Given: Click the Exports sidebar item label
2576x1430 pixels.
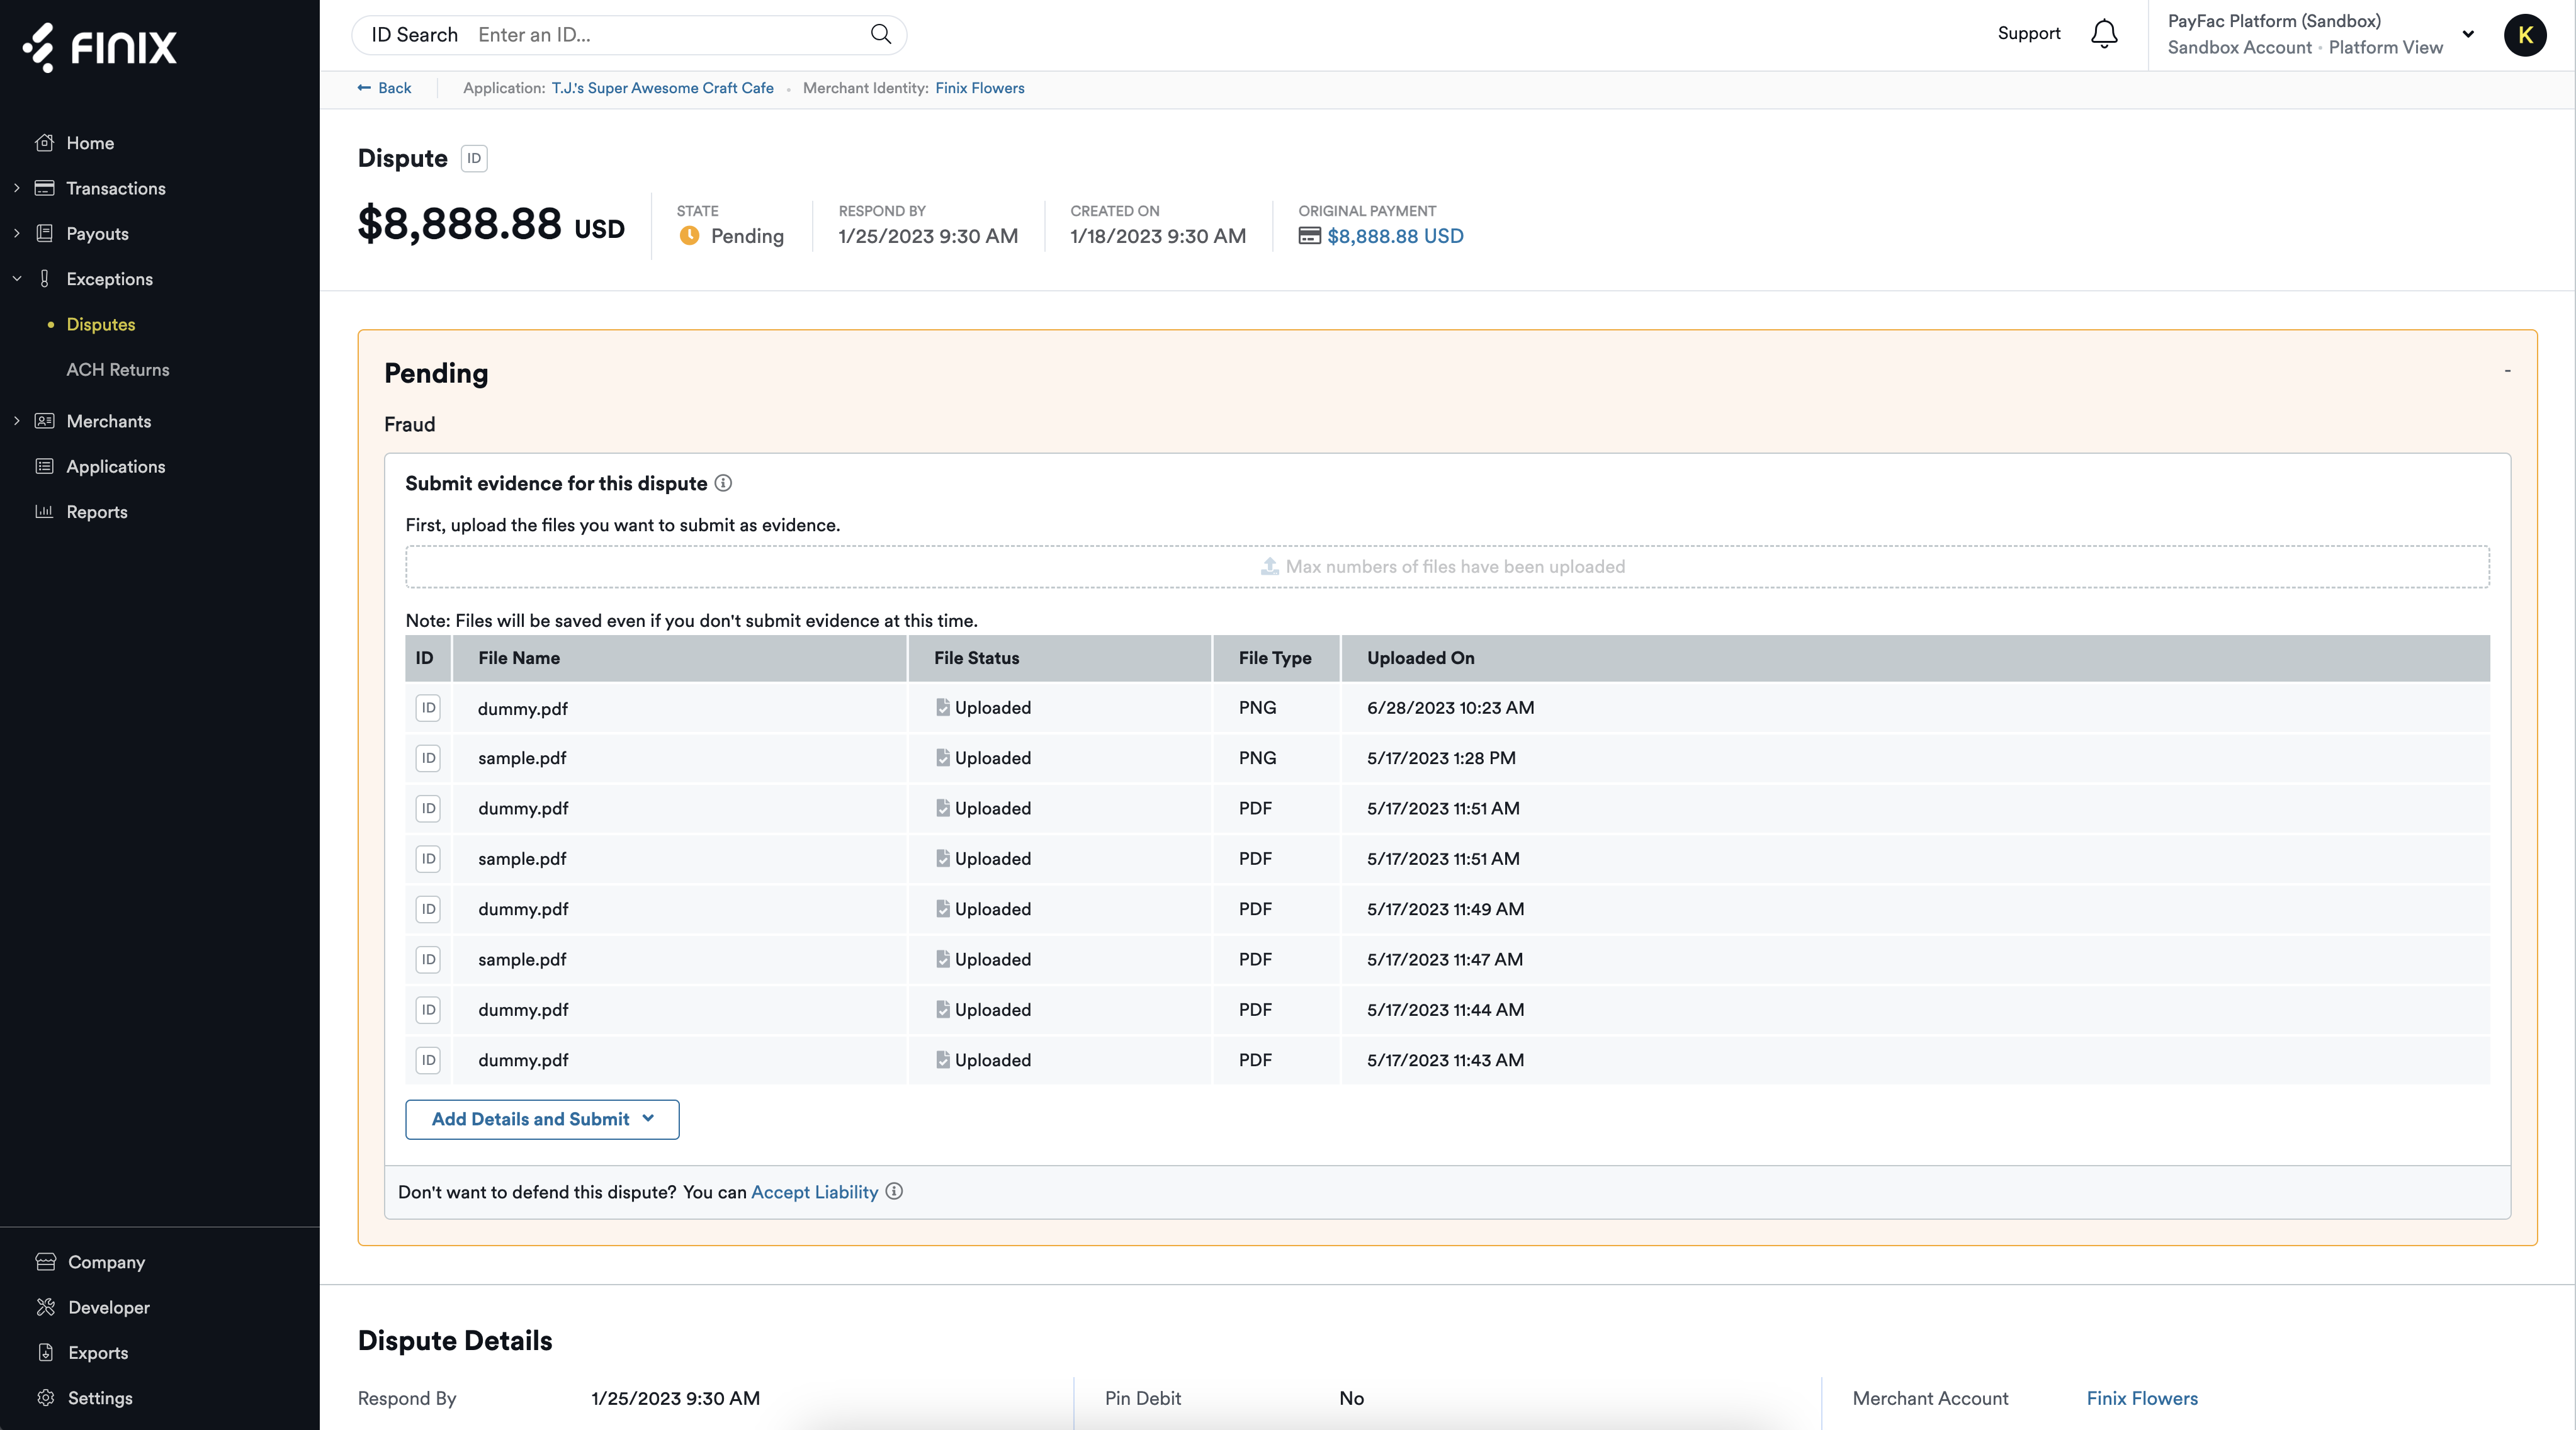Looking at the screenshot, I should [x=98, y=1353].
